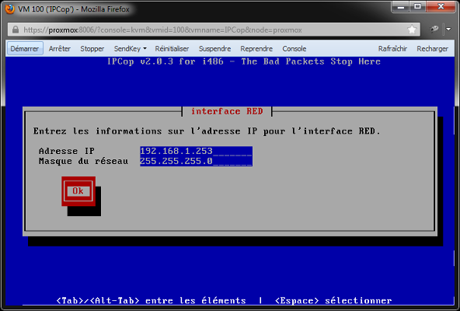This screenshot has width=460, height=311.
Task: Confirm with the red Ok button
Action: 78,191
